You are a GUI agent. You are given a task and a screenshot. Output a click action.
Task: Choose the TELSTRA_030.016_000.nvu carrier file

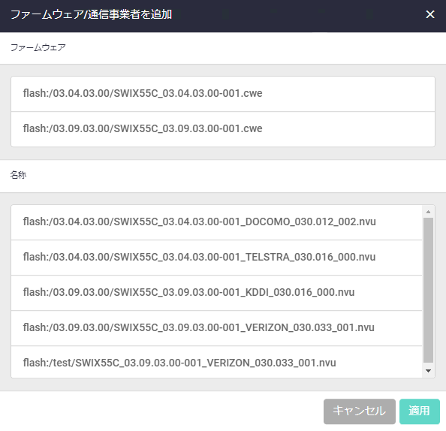(x=216, y=258)
